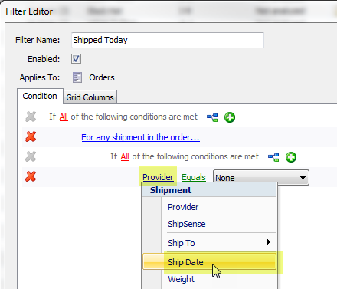Click the 'For any shipment in the order…' link
Screen dimensions: 337x289
click(x=140, y=137)
